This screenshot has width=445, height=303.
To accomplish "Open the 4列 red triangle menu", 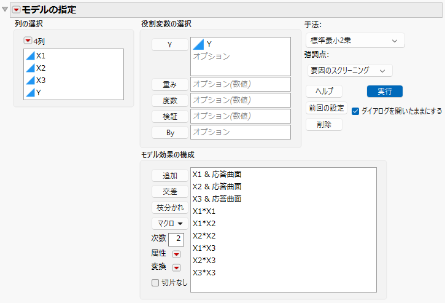I will pos(28,41).
